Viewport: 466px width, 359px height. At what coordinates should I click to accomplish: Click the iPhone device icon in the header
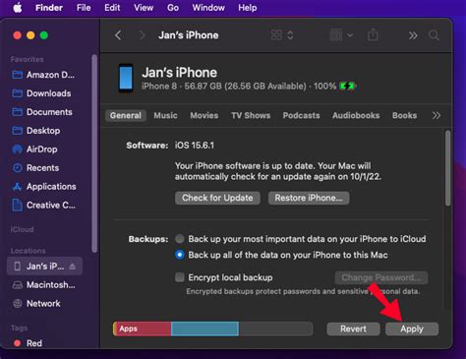coord(126,78)
